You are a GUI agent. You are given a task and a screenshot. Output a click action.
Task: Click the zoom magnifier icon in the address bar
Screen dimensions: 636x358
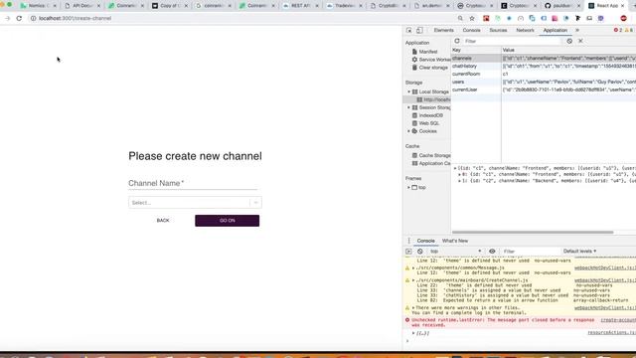460,18
